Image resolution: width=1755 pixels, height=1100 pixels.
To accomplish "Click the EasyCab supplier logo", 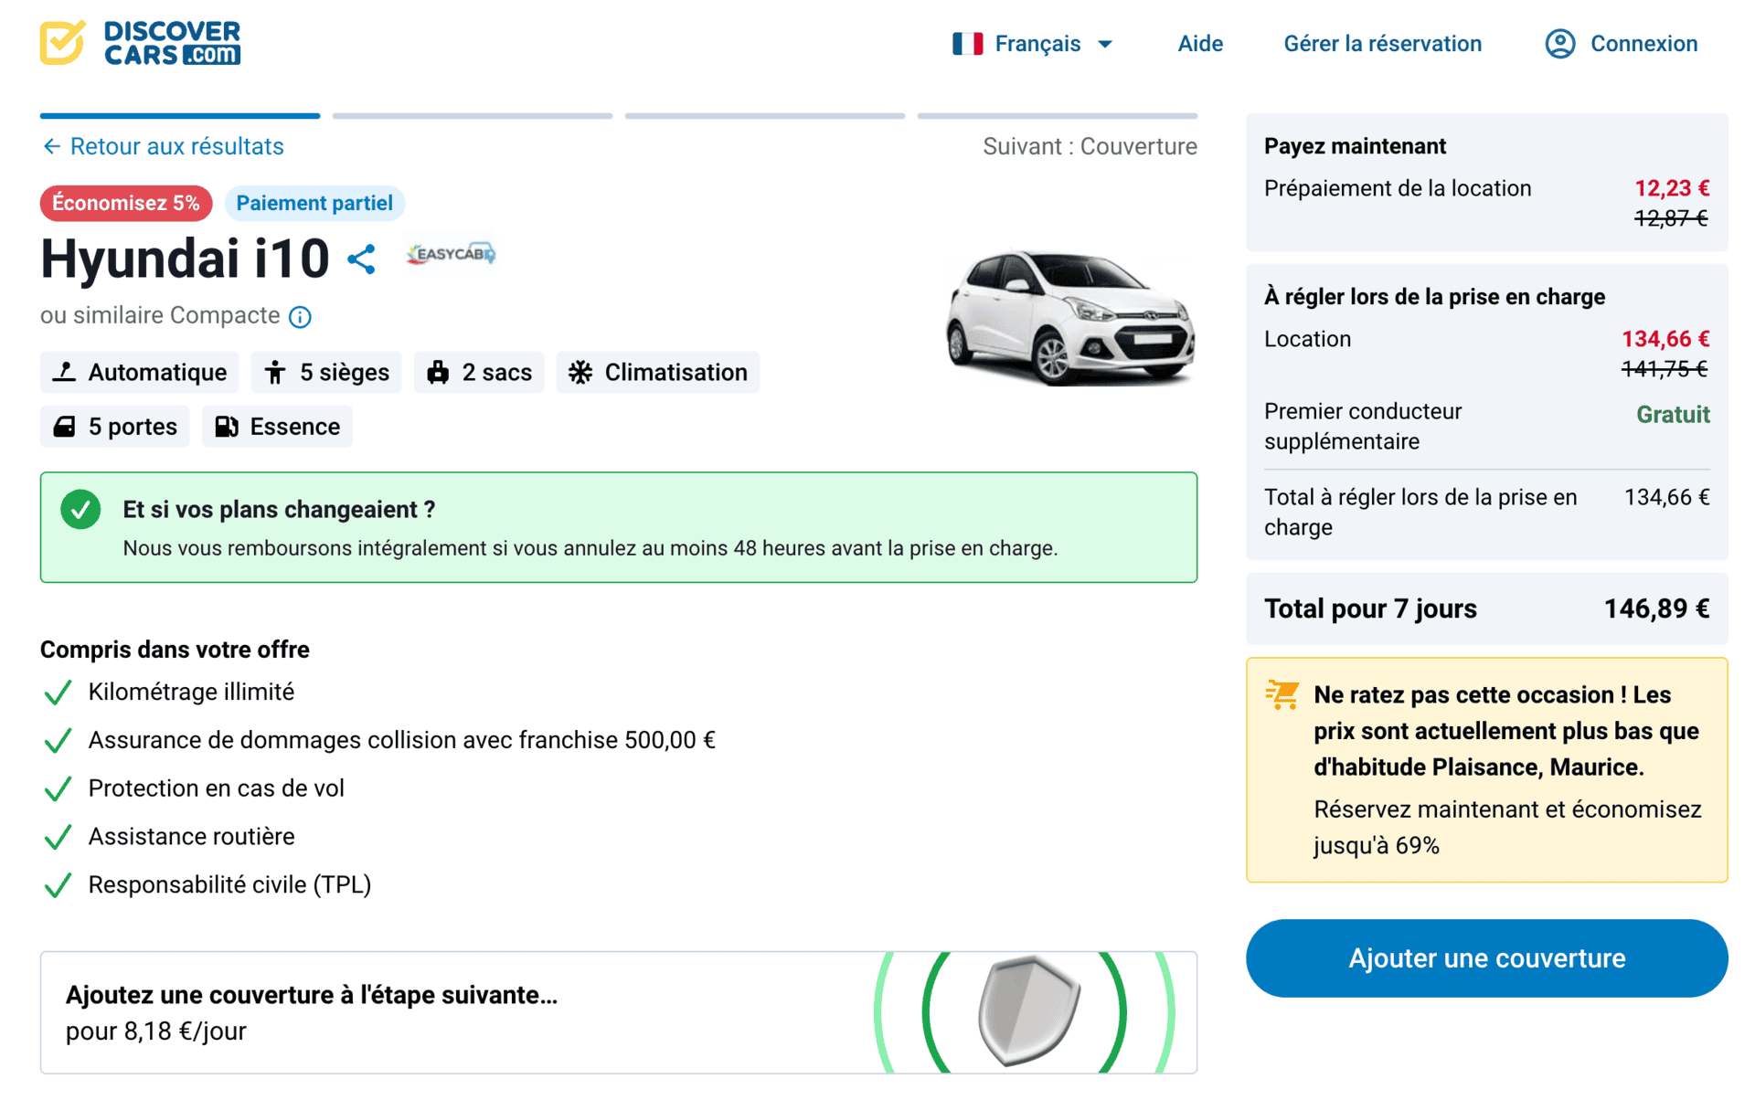I will tap(450, 253).
